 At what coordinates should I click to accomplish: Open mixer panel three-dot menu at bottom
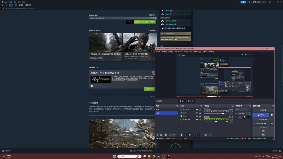(x=210, y=135)
